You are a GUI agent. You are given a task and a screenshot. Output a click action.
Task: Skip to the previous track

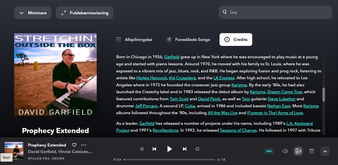click(x=154, y=149)
